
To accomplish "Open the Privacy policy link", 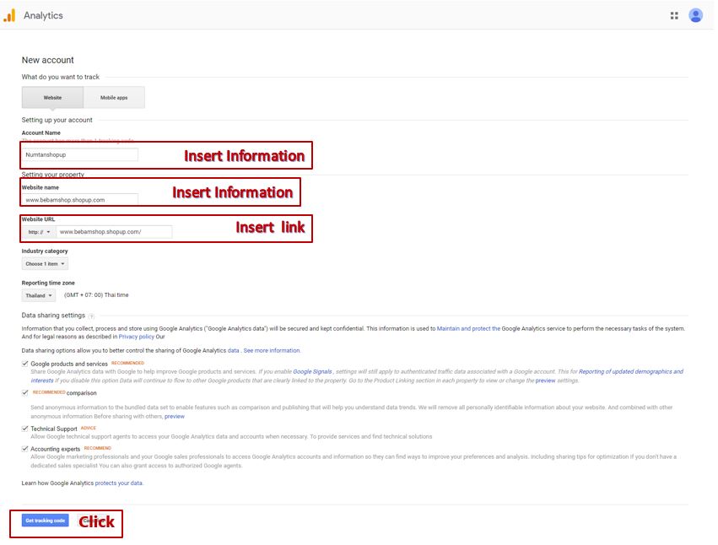I will tap(137, 337).
